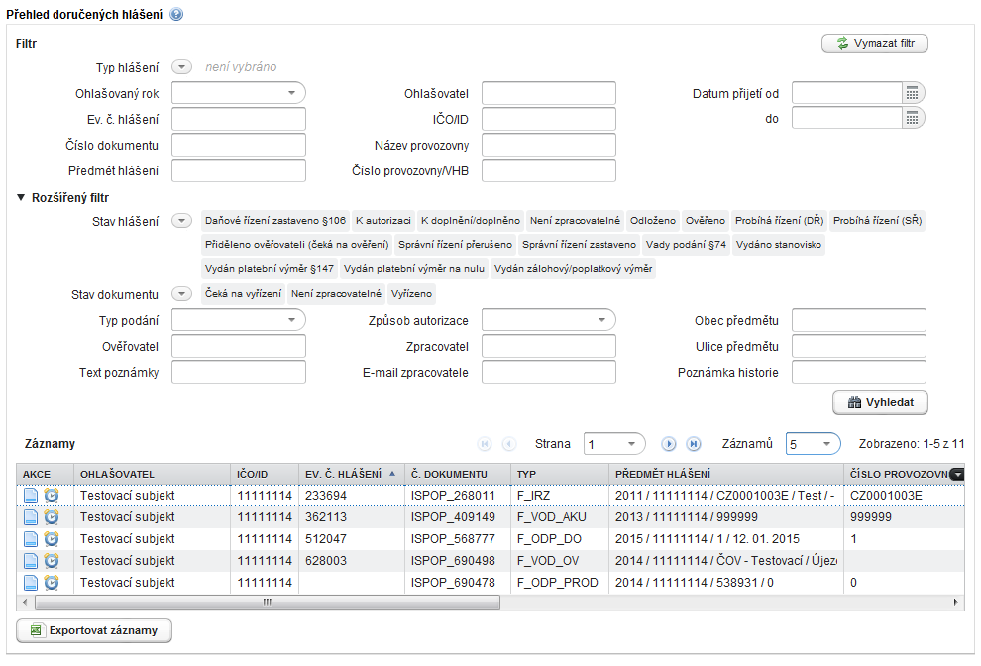Image resolution: width=981 pixels, height=666 pixels.
Task: Open calendar picker for Datum přijetí od
Action: (x=913, y=94)
